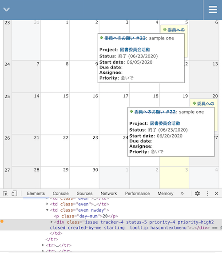Open the Performance tab
Viewport: 222px width, 253px height.
tap(138, 193)
